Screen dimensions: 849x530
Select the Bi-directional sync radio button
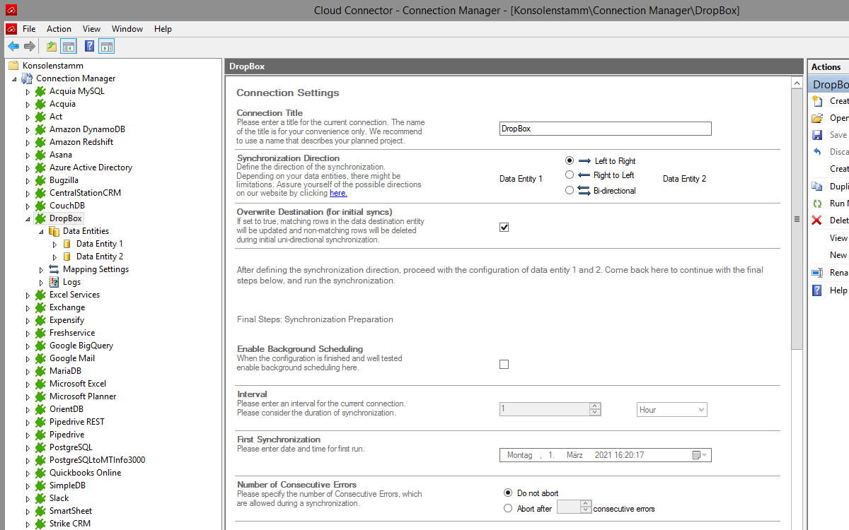pyautogui.click(x=570, y=190)
